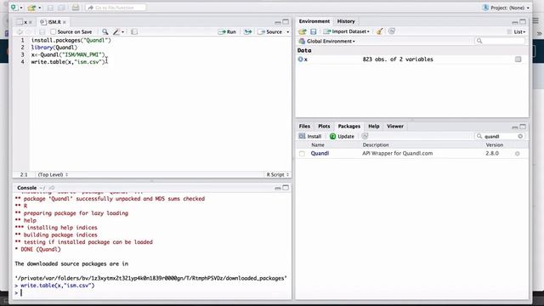Click the Re-run previous region icon
This screenshot has height=306, width=544.
click(x=247, y=32)
